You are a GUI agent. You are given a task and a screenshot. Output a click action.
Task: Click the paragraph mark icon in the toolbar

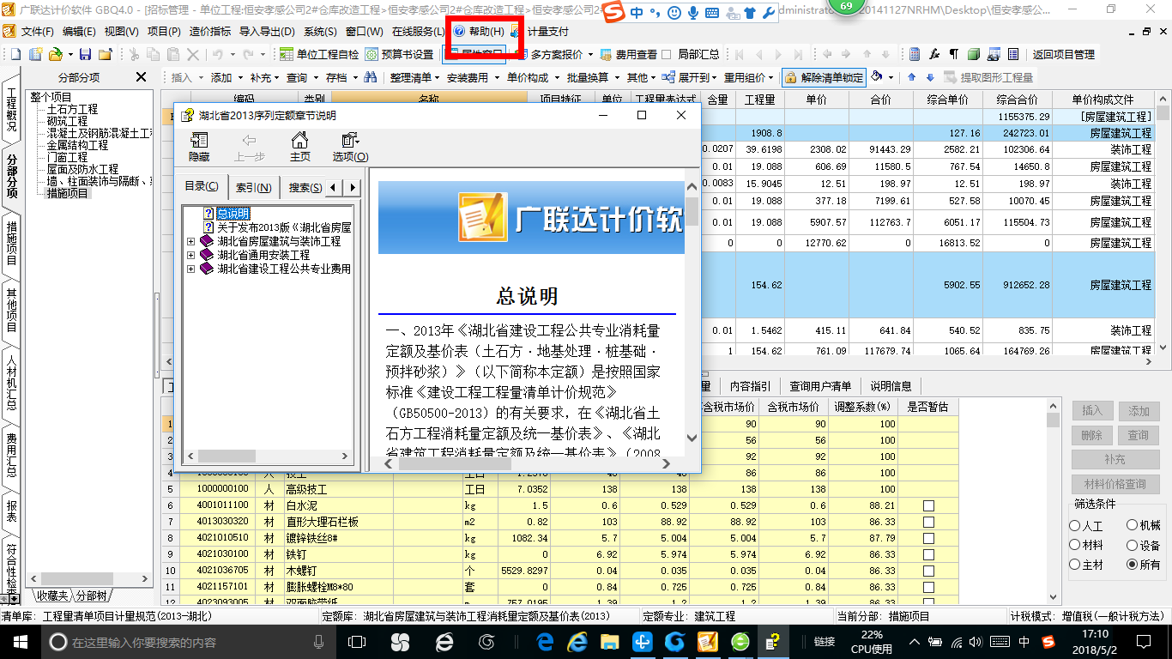953,54
